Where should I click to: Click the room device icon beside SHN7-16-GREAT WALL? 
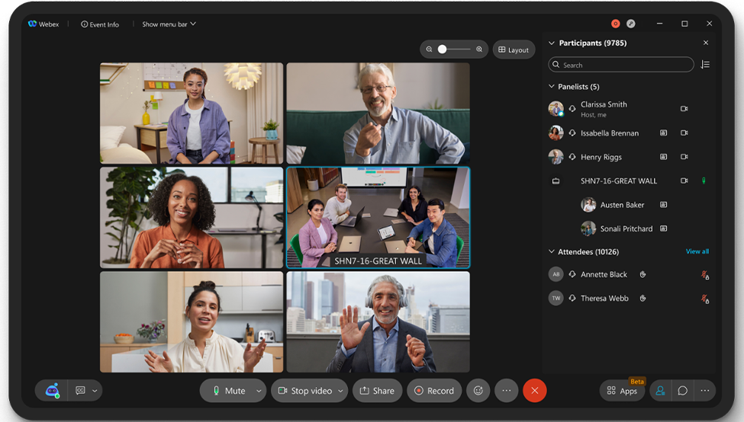pos(556,181)
